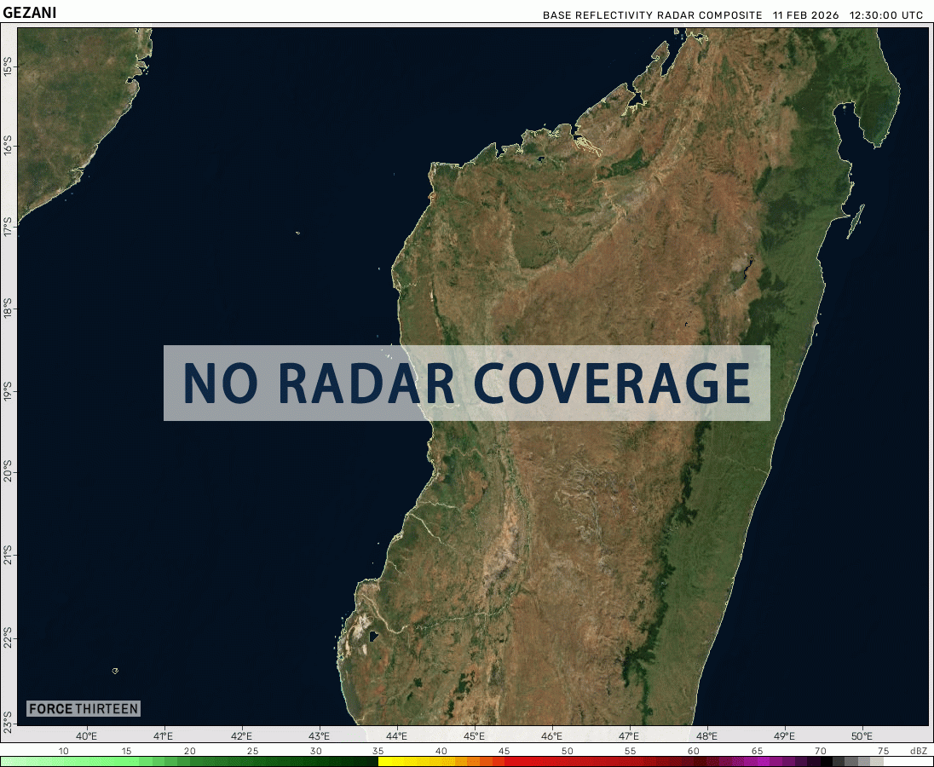
Task: Click the 50°E longitude label
Action: [x=862, y=735]
